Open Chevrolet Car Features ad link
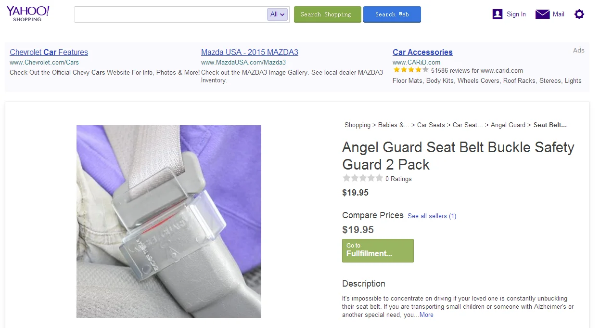Image resolution: width=600 pixels, height=328 pixels. click(x=49, y=52)
